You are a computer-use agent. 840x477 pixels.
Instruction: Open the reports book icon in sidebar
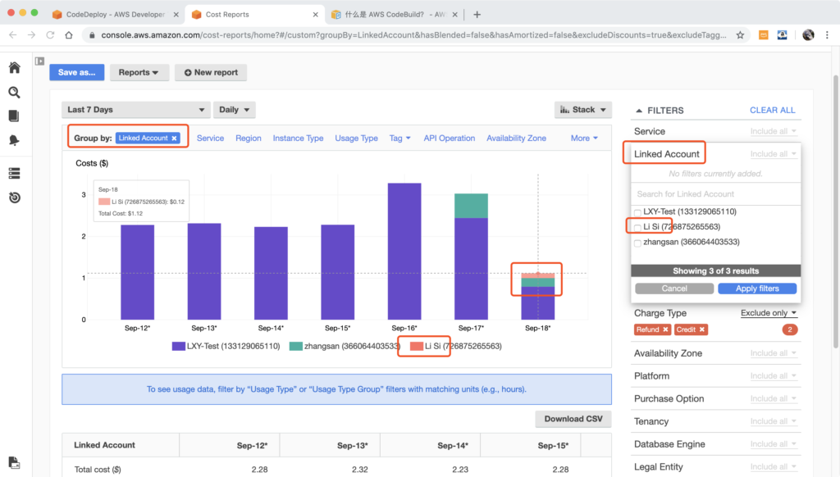pyautogui.click(x=14, y=116)
